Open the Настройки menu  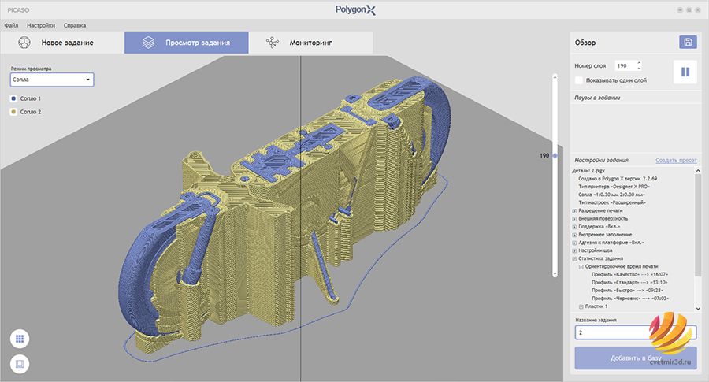pos(41,25)
